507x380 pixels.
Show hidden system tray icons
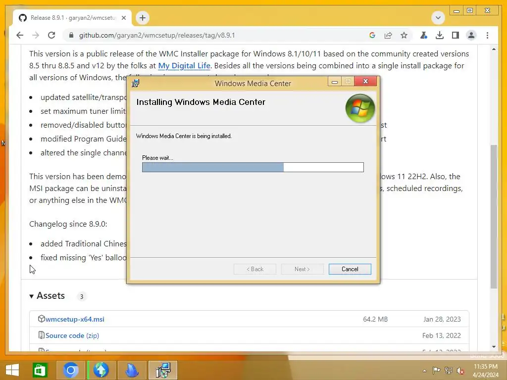pyautogui.click(x=424, y=371)
